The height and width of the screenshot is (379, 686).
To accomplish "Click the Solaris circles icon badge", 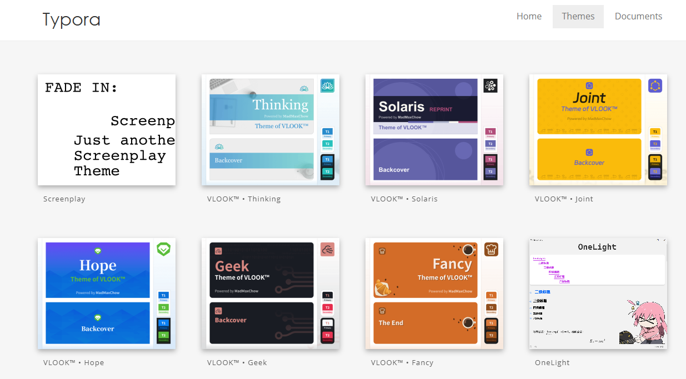I will pos(490,85).
